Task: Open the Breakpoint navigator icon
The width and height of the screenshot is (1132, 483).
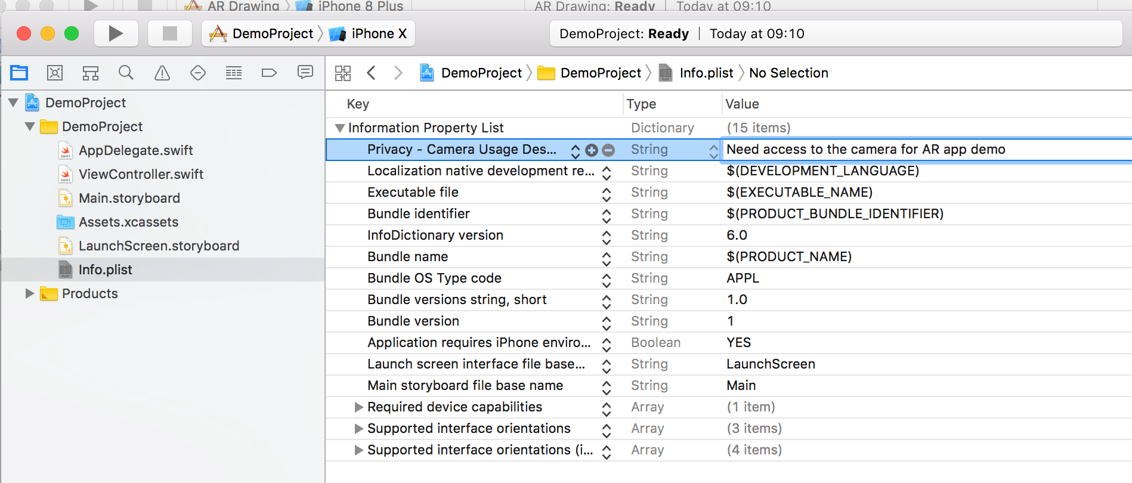Action: tap(270, 73)
